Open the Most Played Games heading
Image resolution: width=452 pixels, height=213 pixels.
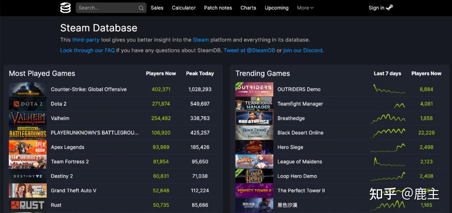pyautogui.click(x=42, y=74)
